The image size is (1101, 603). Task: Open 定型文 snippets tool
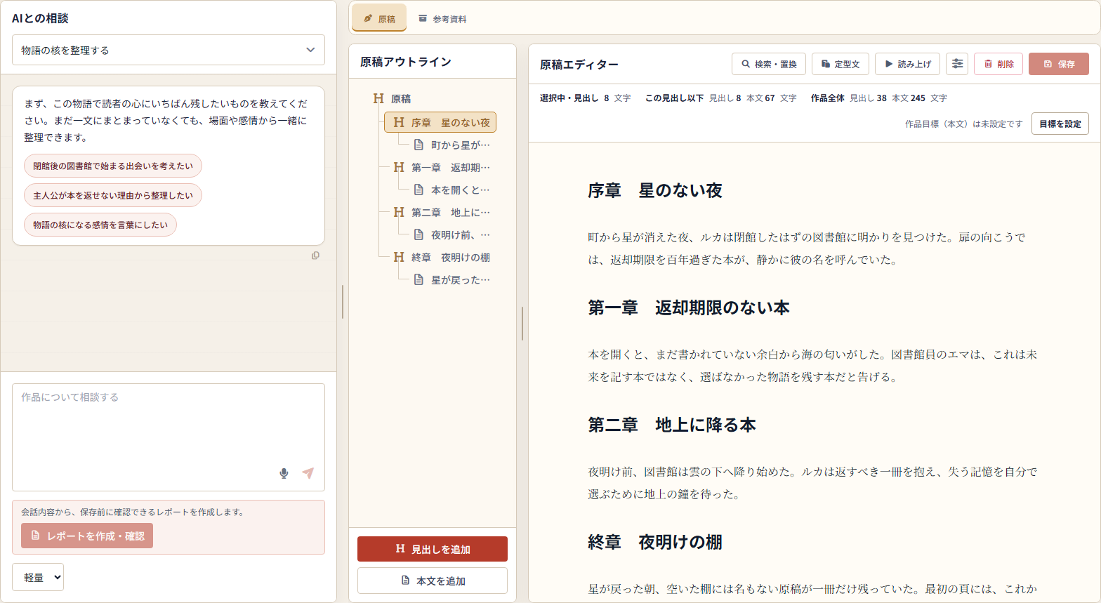(x=840, y=64)
